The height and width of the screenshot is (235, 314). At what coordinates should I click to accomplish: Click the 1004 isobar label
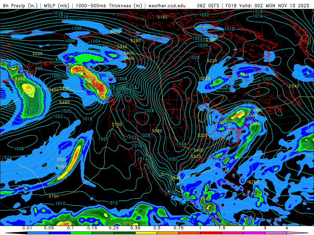95,41
